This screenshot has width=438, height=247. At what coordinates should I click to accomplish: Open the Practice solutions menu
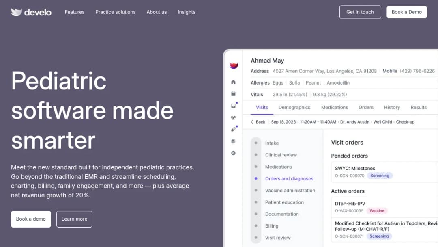115,12
